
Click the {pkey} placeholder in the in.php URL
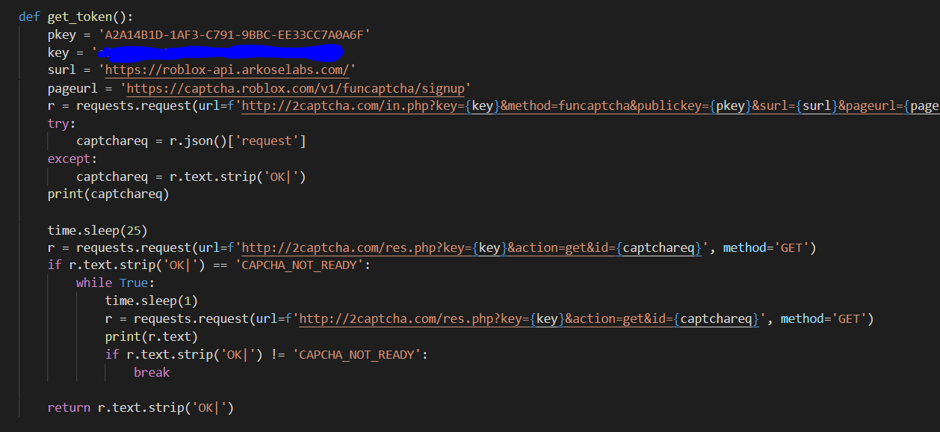730,106
